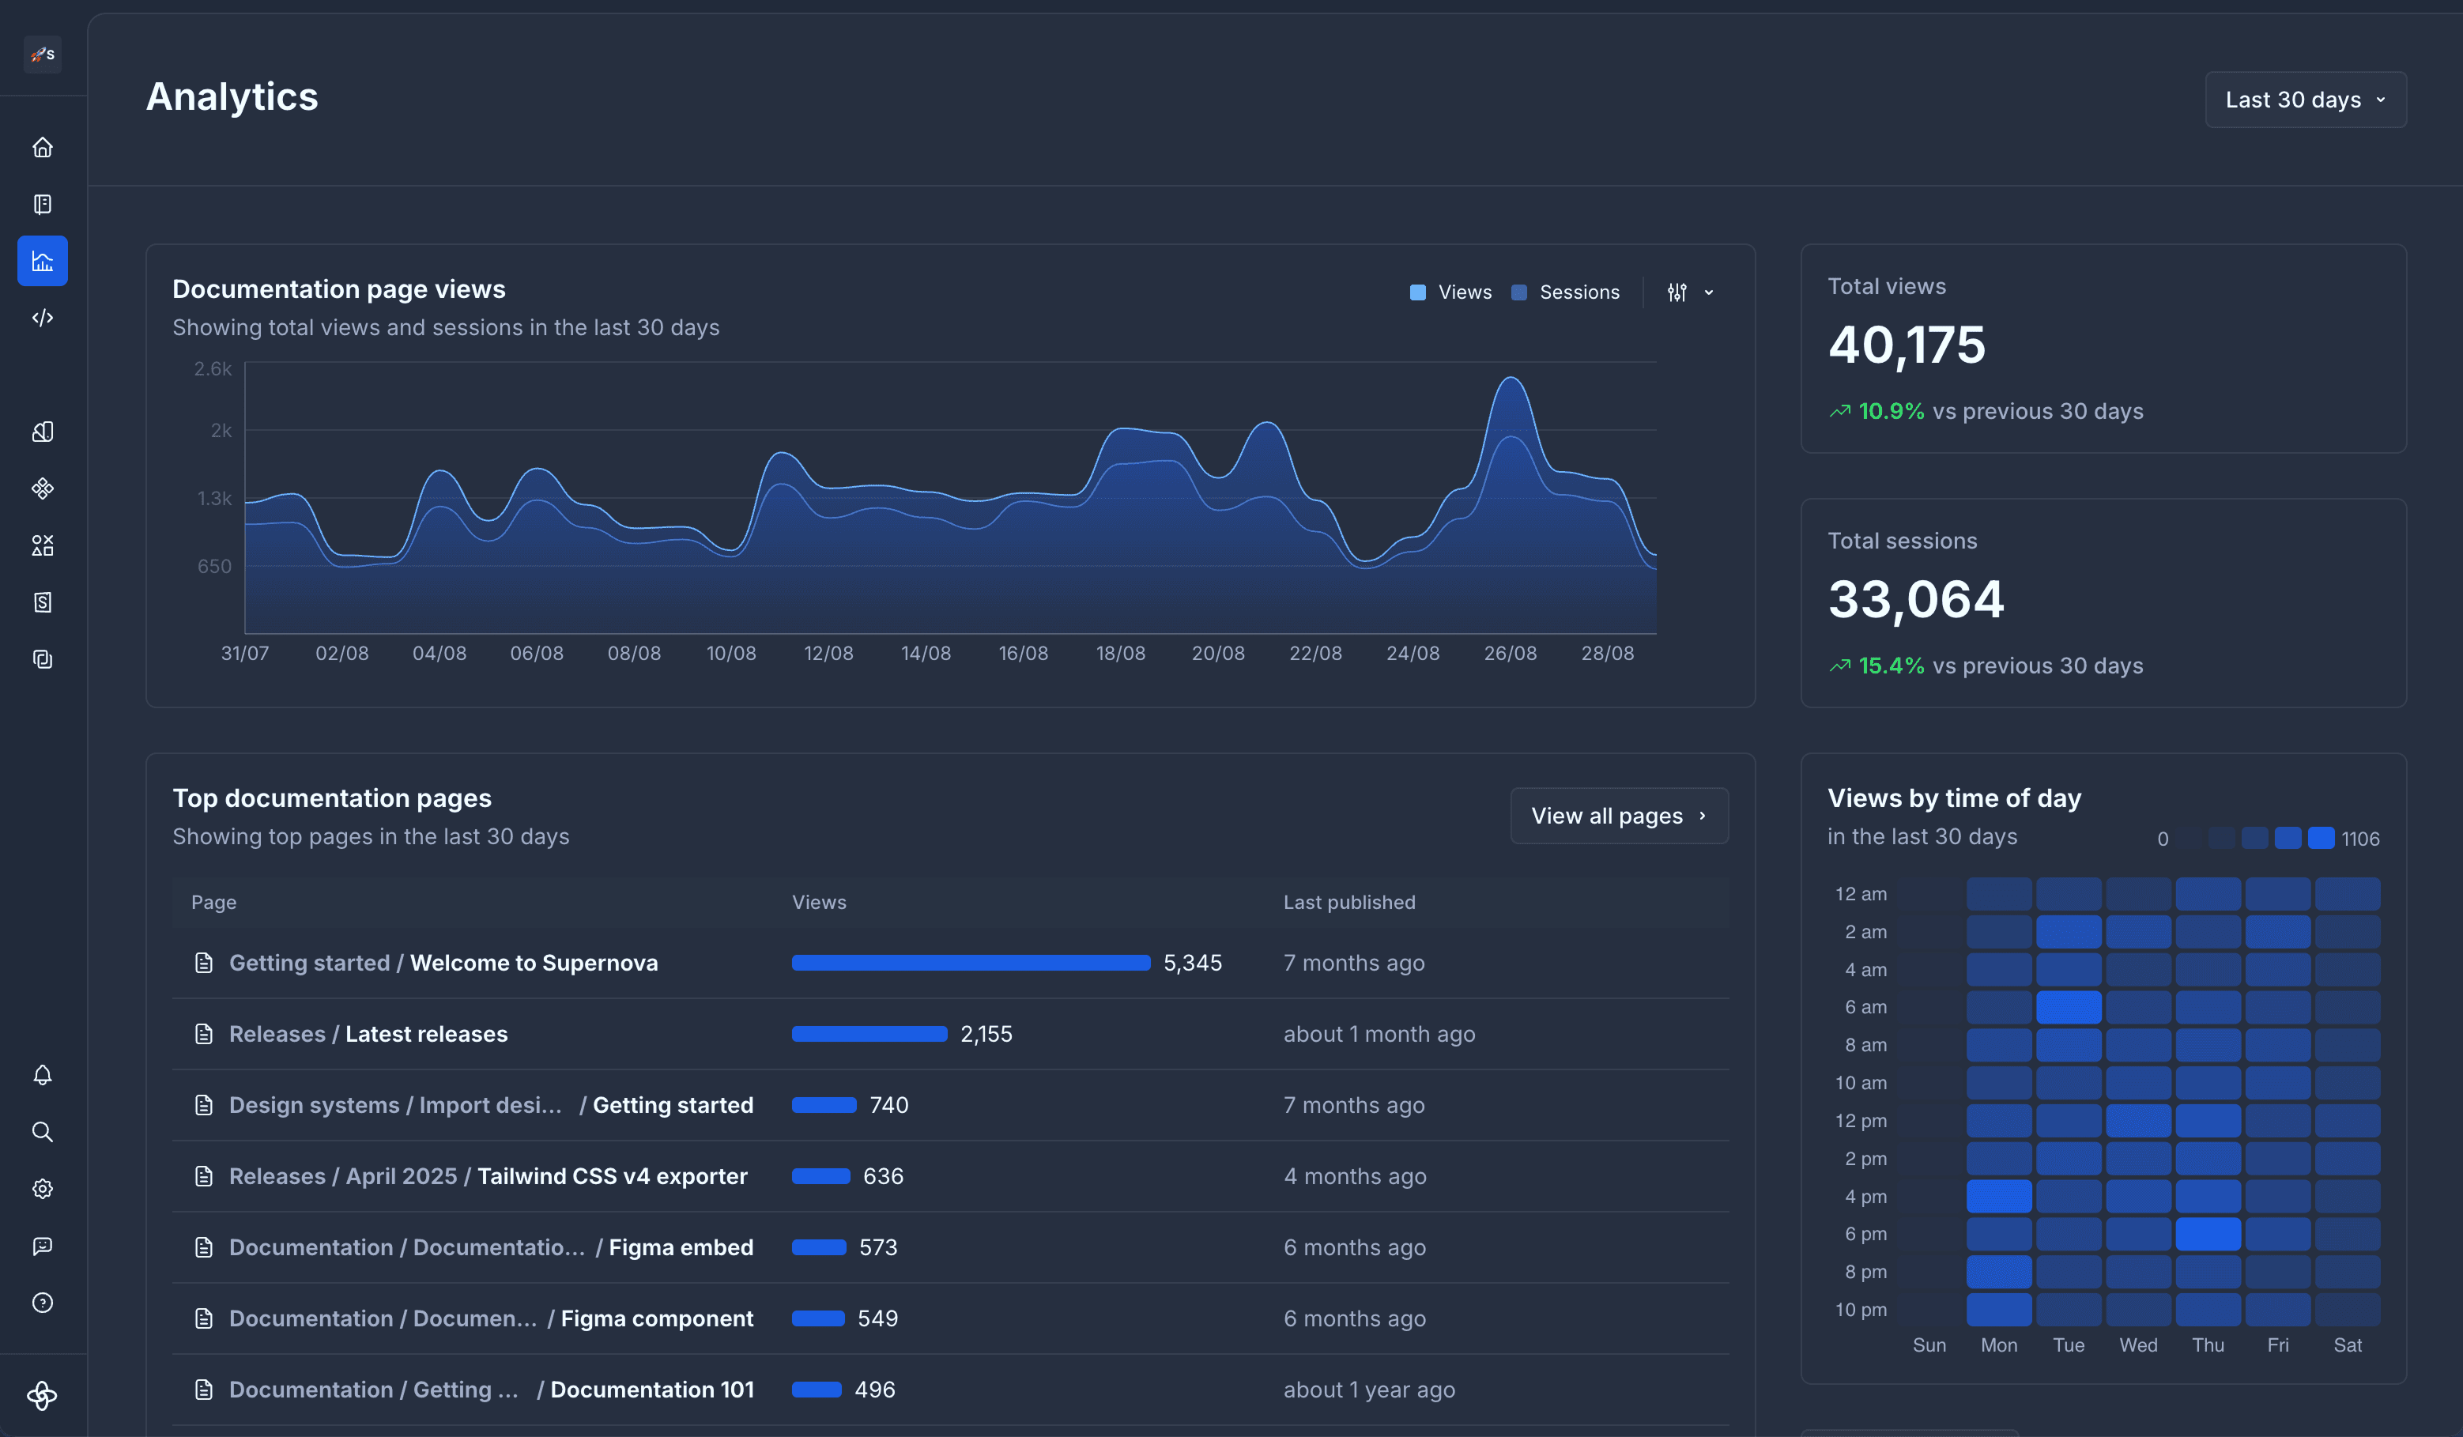Open the design tokens sidebar icon
2463x1437 pixels.
click(x=43, y=431)
